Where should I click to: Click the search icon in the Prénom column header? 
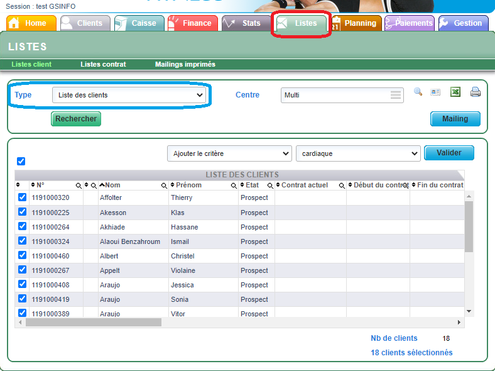(234, 185)
